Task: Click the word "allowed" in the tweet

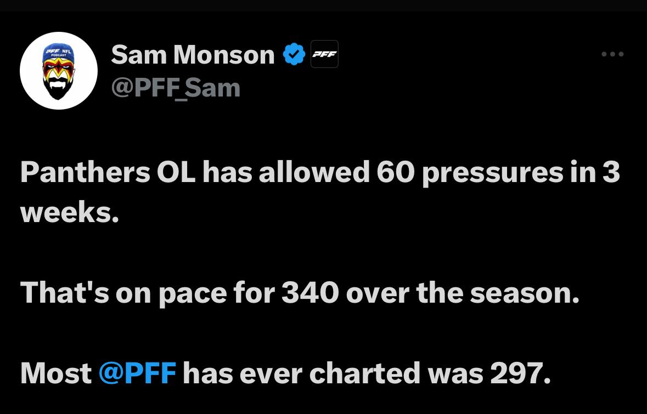Action: 313,172
